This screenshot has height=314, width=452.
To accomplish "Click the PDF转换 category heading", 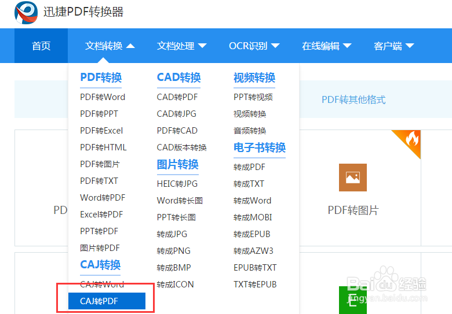I will click(101, 77).
